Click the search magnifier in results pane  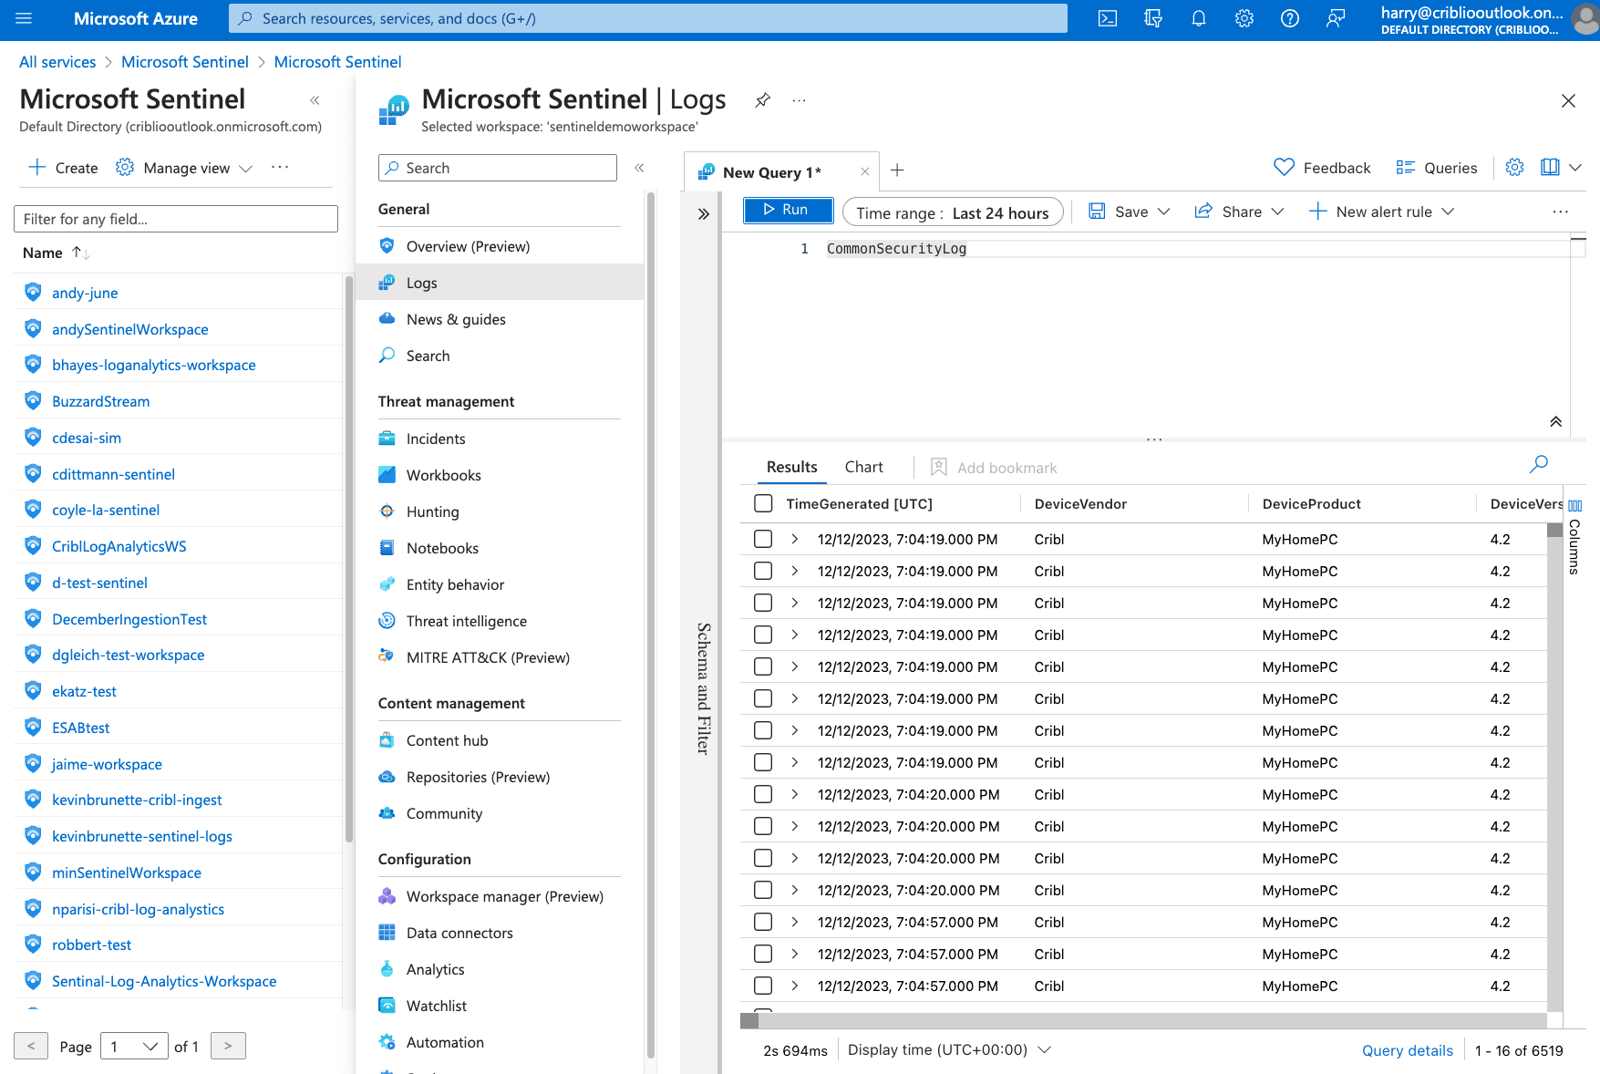click(1539, 464)
